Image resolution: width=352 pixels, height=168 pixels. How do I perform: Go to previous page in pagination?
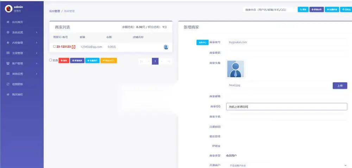pos(148,61)
